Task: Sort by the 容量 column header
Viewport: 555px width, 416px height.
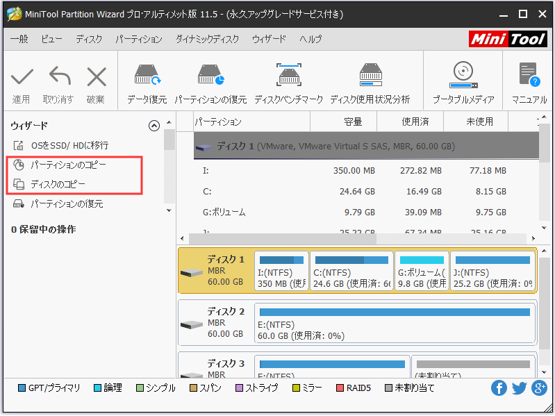Action: point(343,122)
